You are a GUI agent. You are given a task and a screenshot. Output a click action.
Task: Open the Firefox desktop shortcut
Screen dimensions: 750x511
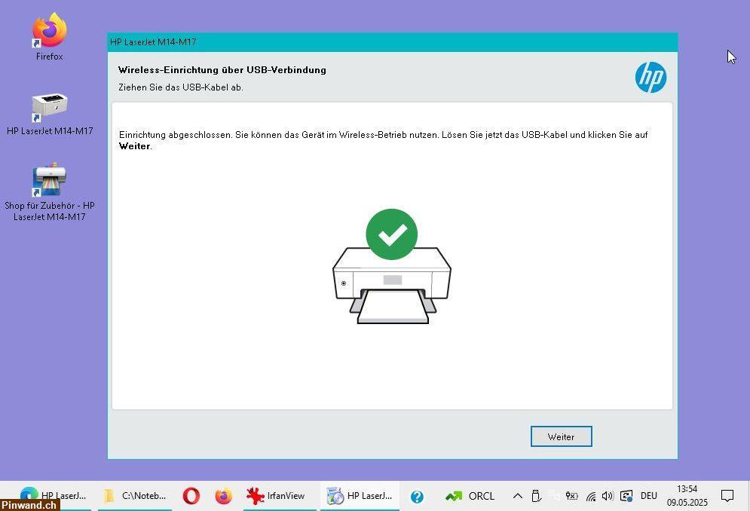pos(49,36)
